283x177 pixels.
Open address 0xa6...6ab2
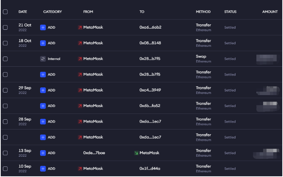(150, 27)
